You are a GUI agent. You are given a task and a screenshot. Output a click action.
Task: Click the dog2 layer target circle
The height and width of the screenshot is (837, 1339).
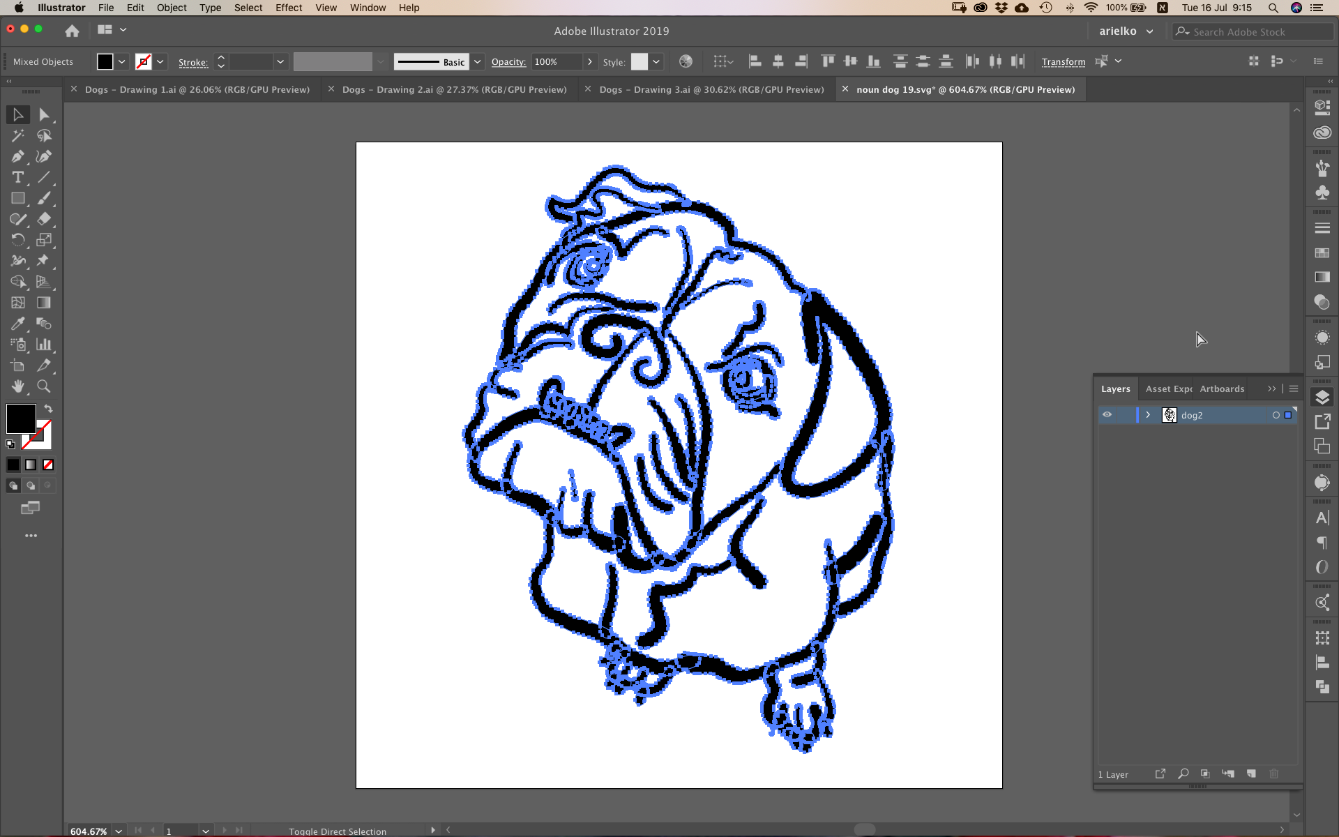point(1276,415)
